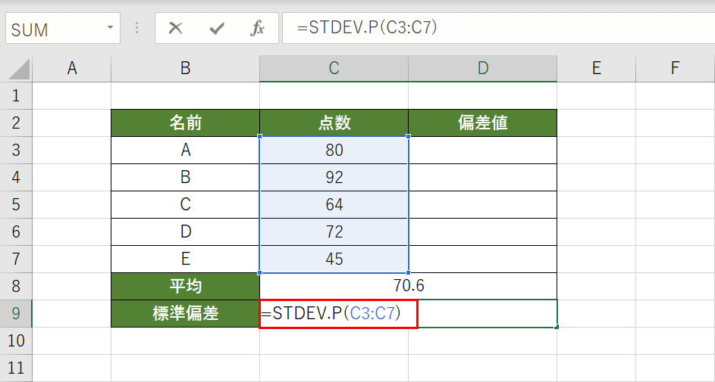Click the formula bar text =STDEV.P(C3:C7)
The width and height of the screenshot is (715, 382).
[367, 28]
